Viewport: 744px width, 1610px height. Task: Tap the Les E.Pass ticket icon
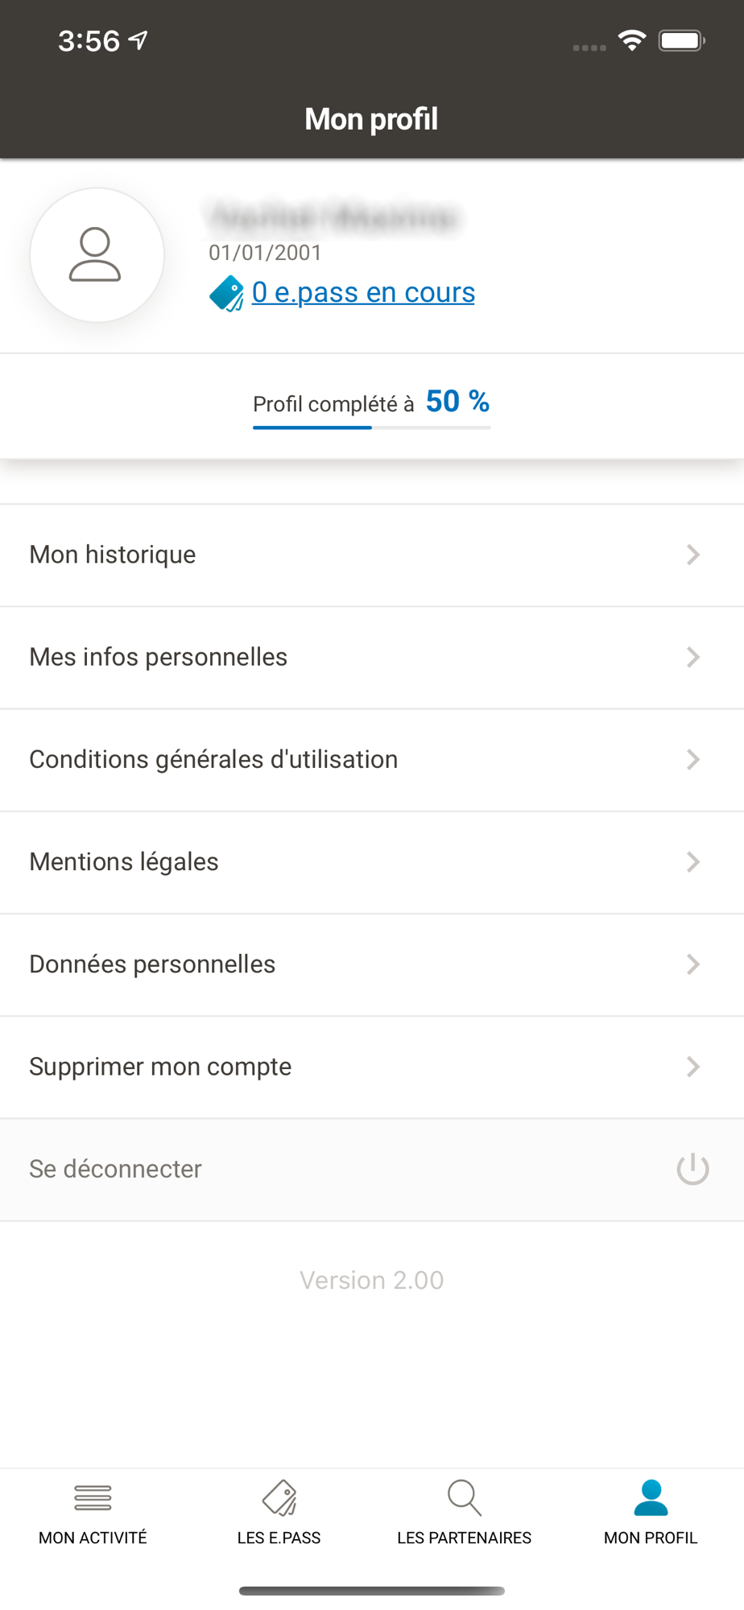[279, 1497]
